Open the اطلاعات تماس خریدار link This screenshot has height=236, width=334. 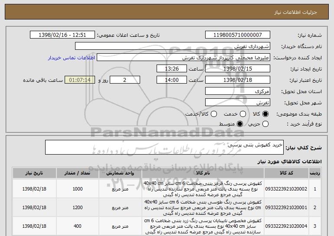point(72,58)
